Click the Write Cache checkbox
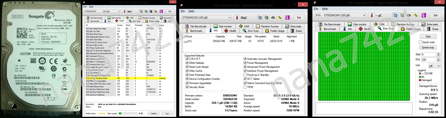 tap(187, 71)
